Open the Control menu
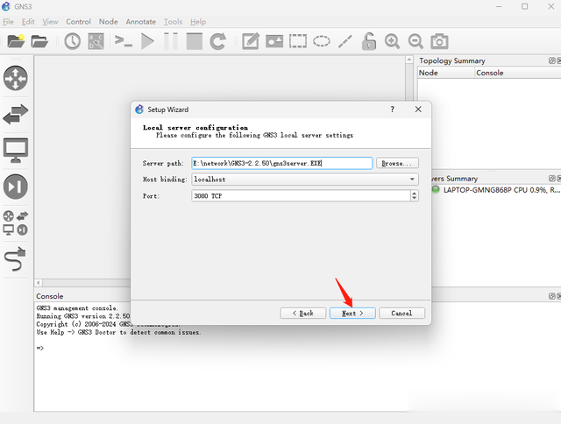Screen dimensions: 561x424 [x=78, y=22]
